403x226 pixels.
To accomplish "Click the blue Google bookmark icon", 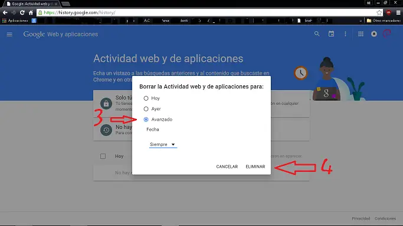I will 34,21.
